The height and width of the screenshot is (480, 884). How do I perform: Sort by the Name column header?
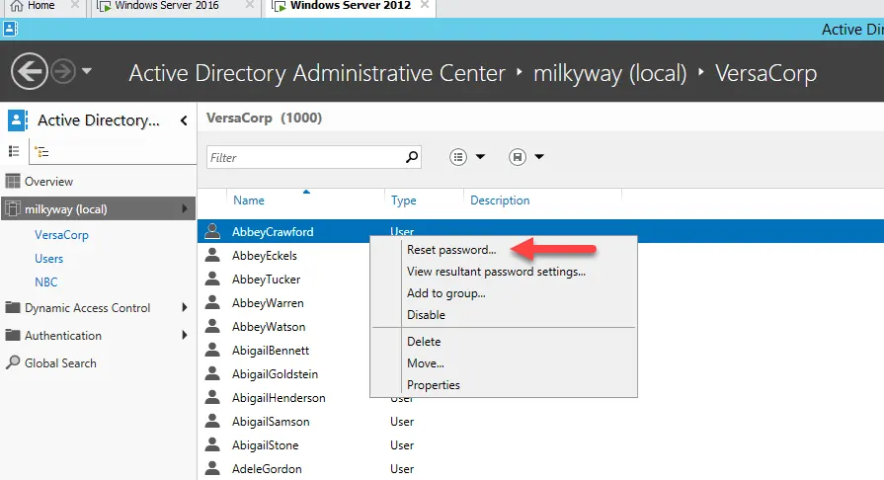pos(249,200)
